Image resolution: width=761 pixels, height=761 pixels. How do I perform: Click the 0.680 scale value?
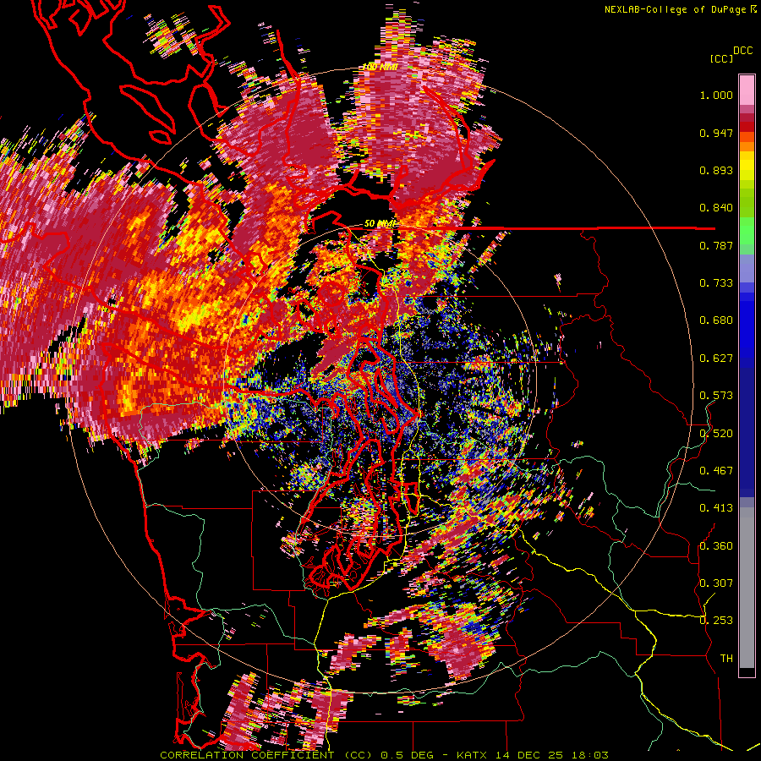click(716, 320)
